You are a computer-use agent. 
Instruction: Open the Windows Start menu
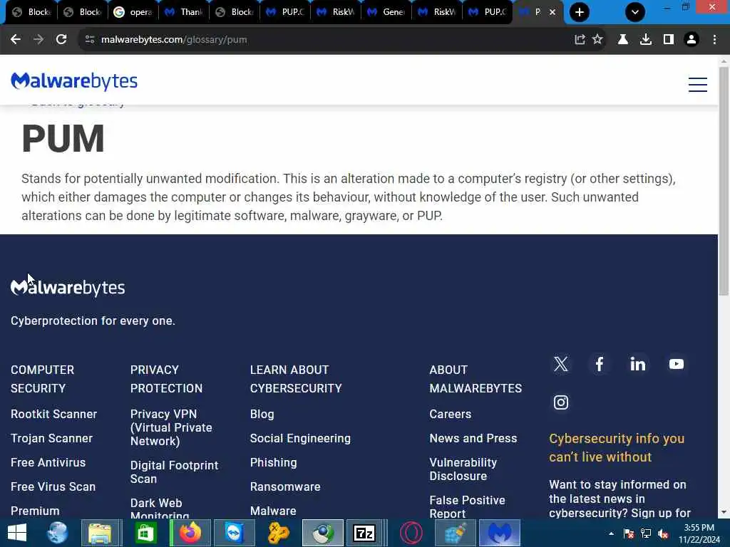click(x=17, y=533)
